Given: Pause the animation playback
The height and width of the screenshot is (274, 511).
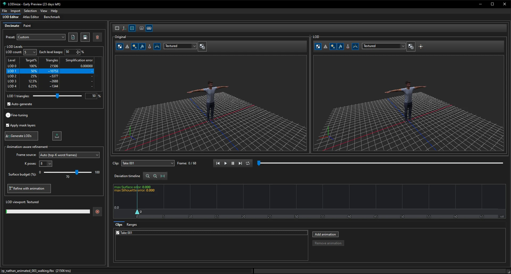Looking at the screenshot, I should [x=233, y=163].
